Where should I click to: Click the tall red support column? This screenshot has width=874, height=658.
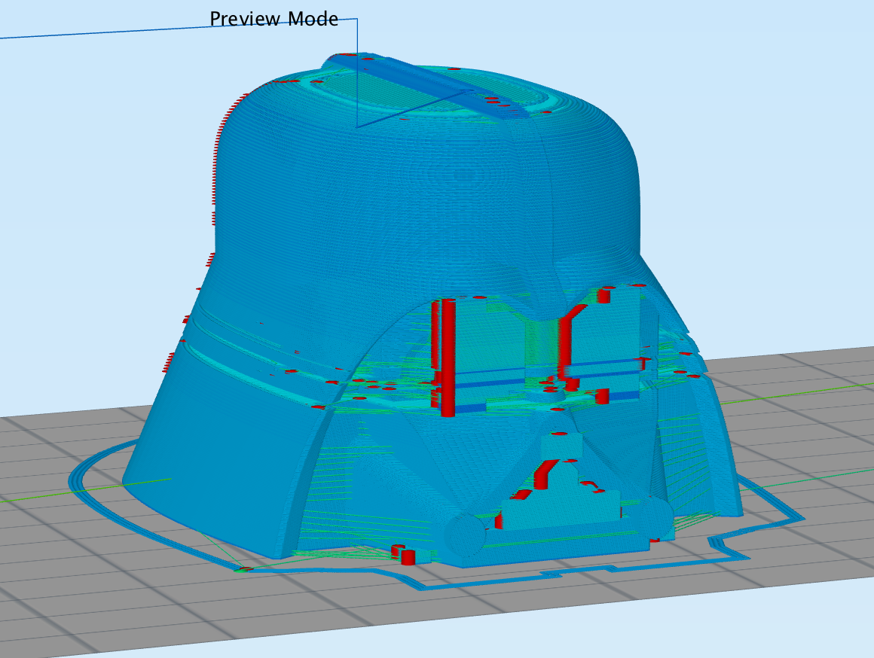pyautogui.click(x=448, y=357)
